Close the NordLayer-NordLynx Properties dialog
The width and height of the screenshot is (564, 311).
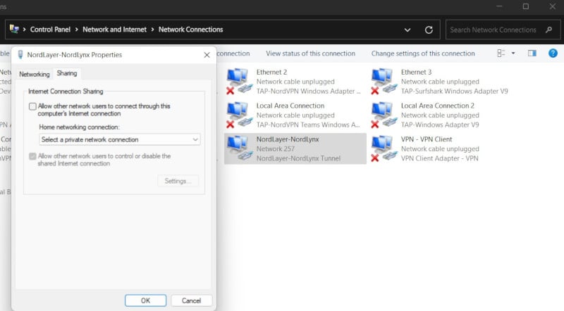tap(207, 55)
